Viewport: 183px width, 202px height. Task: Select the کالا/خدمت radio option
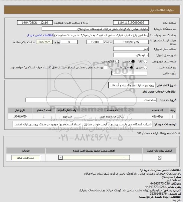(117, 61)
